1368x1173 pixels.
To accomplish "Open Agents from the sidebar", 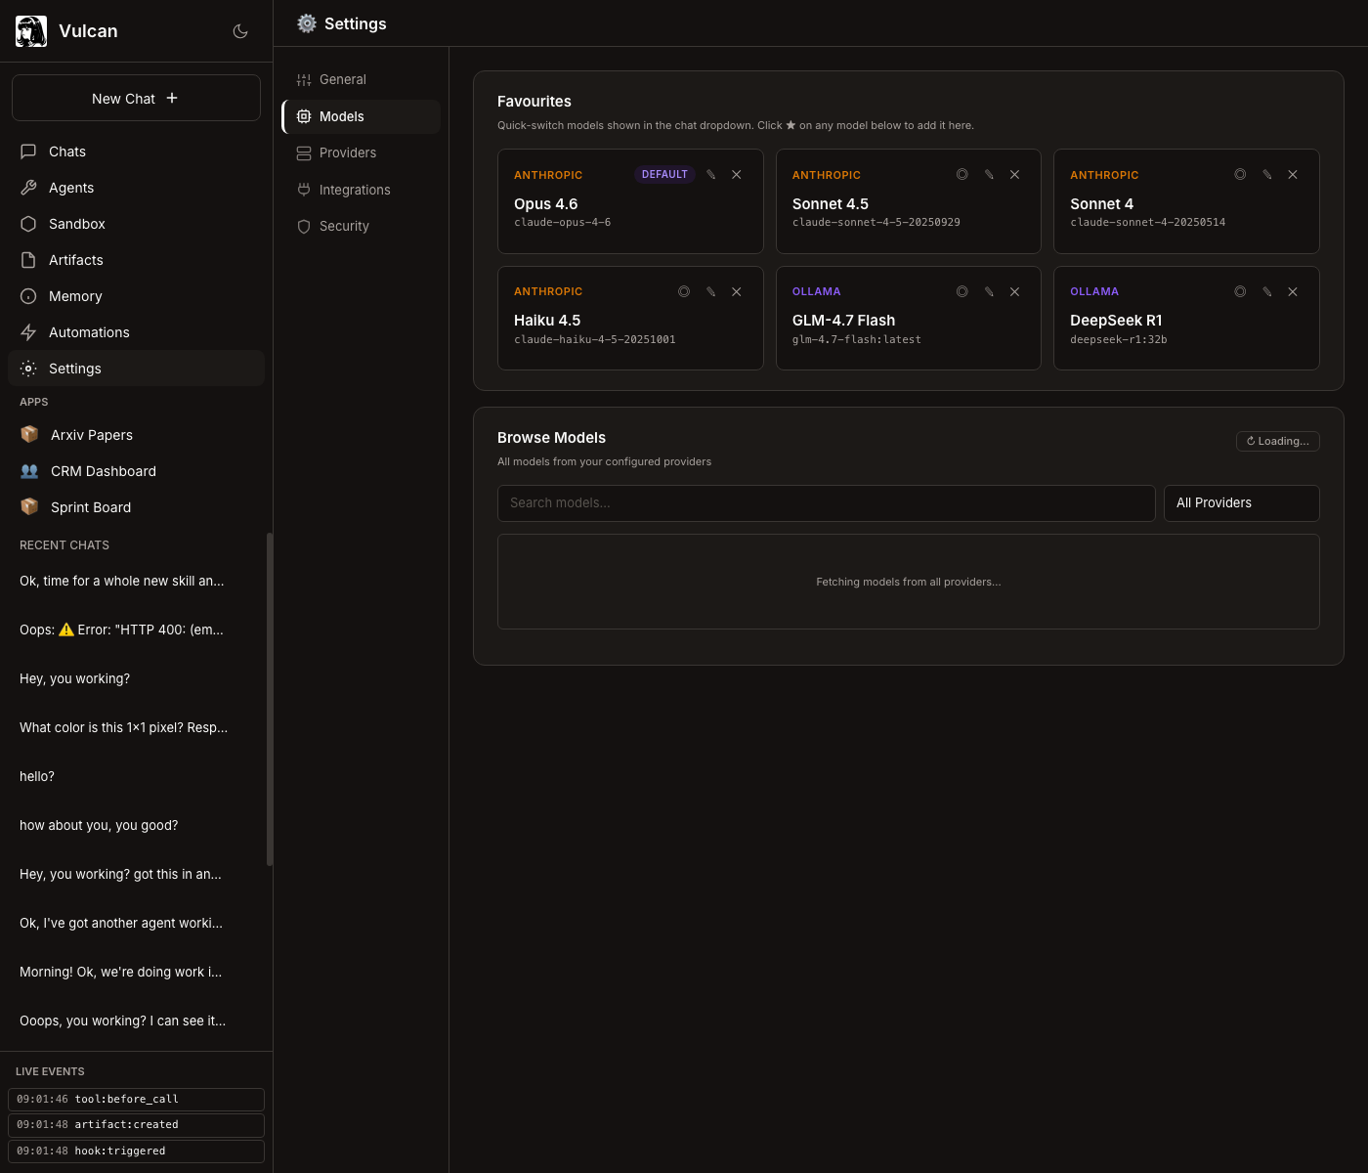I will (71, 189).
